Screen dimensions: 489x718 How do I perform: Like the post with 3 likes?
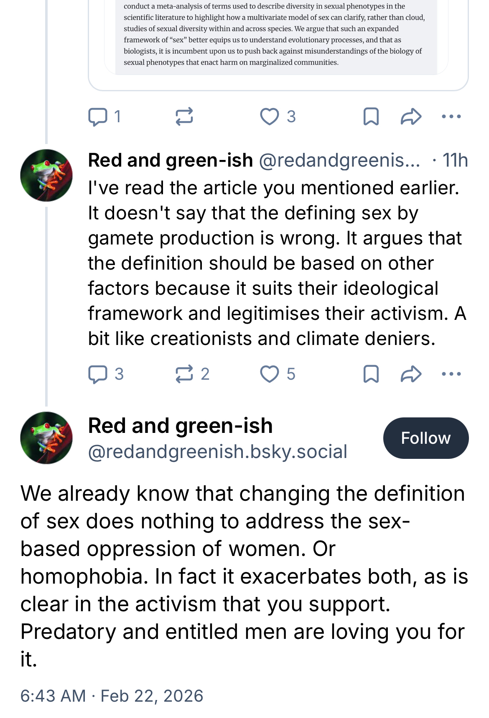270,117
